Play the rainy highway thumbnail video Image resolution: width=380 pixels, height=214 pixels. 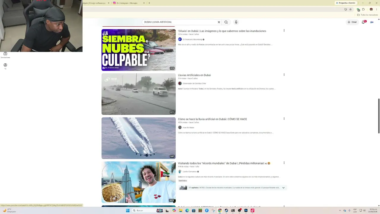[139, 94]
